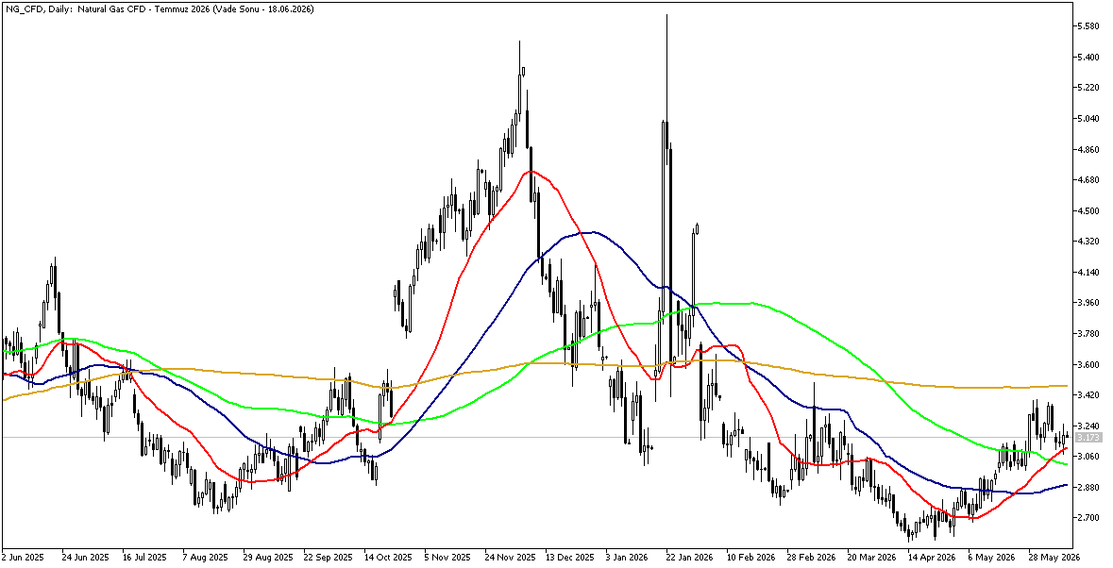The width and height of the screenshot is (1113, 568).
Task: Click the 3.960 price axis label
Action: pos(1088,303)
